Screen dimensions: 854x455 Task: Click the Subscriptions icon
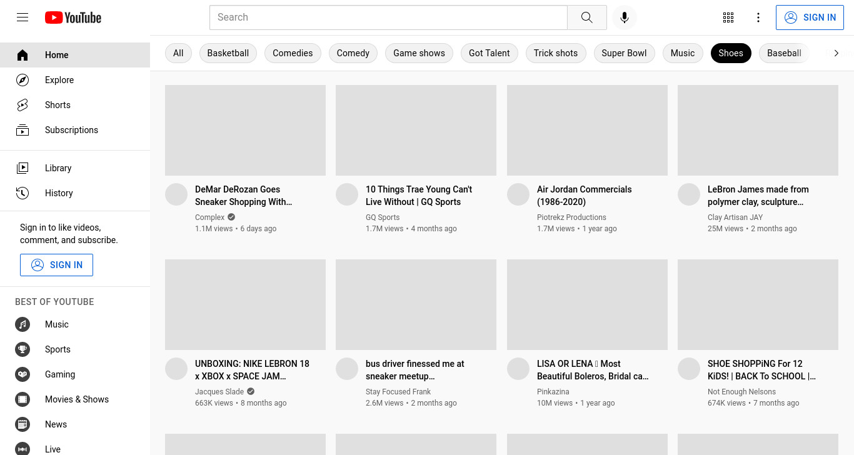tap(23, 130)
